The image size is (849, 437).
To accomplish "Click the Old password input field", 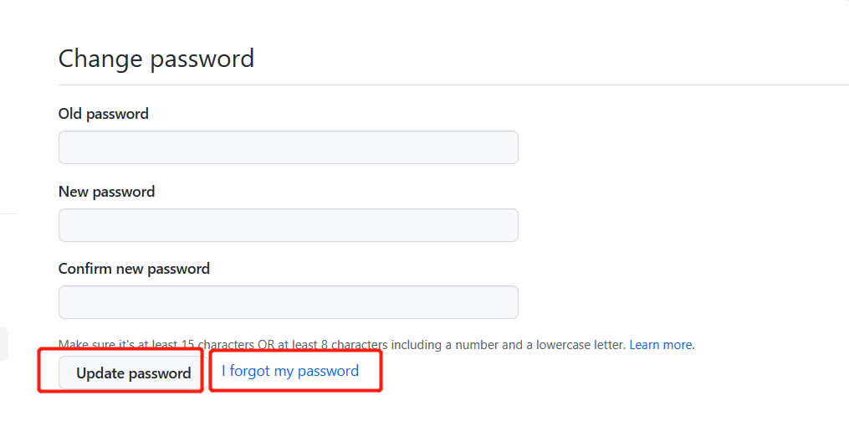I will (288, 147).
